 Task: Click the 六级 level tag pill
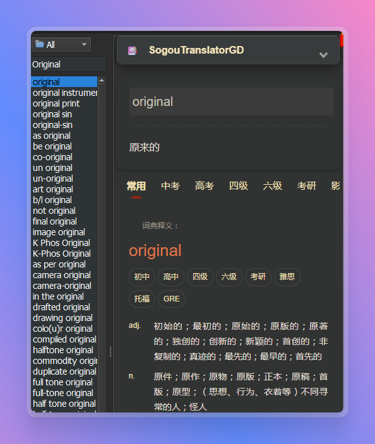(229, 277)
